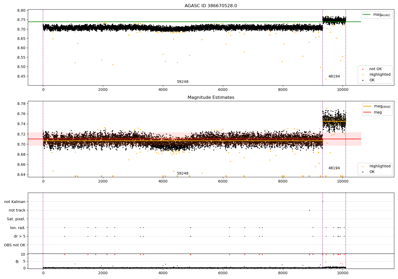
Task: Click the '6000' x-axis tick under the top plot
Action: 223,90
